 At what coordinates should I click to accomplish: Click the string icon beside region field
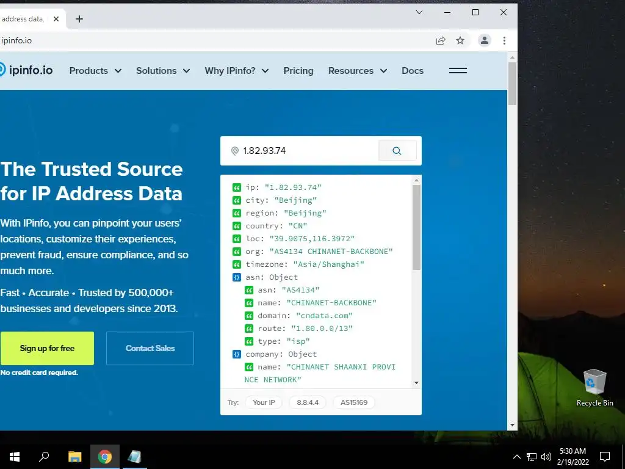click(x=237, y=213)
